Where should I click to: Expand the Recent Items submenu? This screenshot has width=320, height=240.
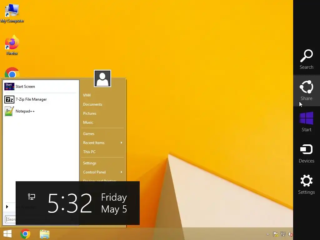(102, 142)
